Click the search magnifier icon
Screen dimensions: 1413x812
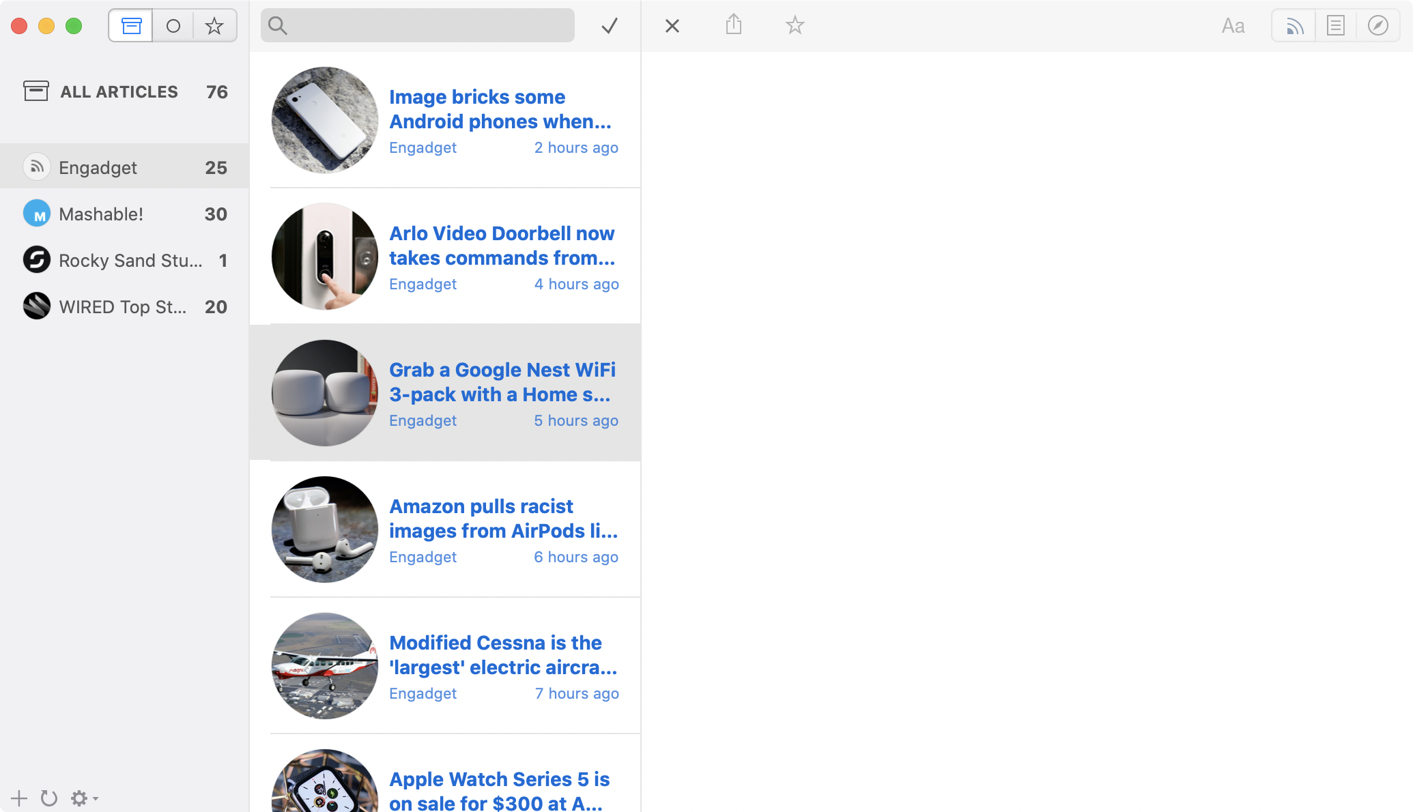tap(277, 26)
